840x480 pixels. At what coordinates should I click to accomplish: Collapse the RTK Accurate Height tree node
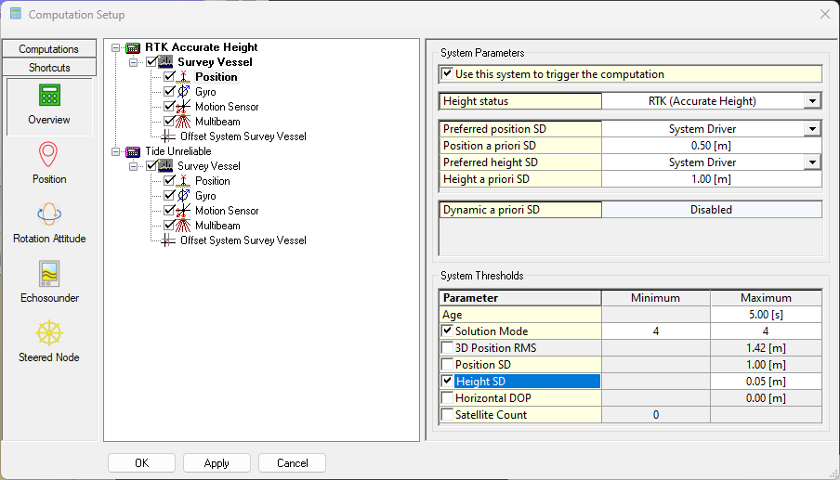point(115,47)
